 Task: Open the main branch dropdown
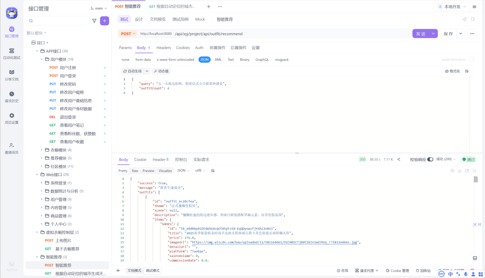coord(99,8)
